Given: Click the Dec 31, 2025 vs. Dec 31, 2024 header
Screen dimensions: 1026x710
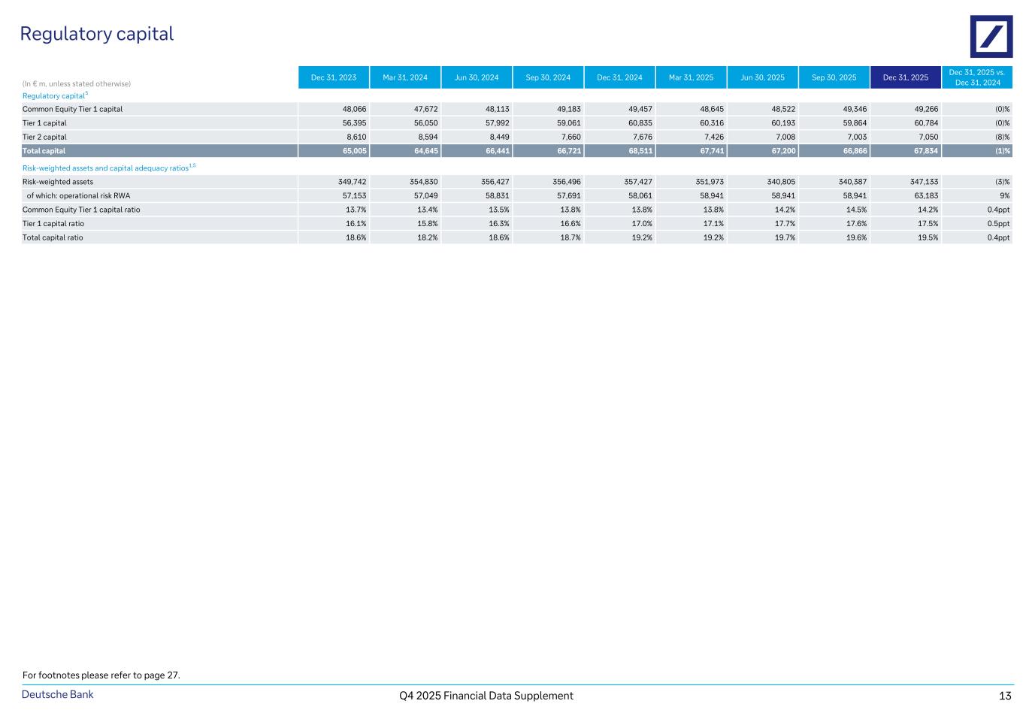Looking at the screenshot, I should click(976, 77).
